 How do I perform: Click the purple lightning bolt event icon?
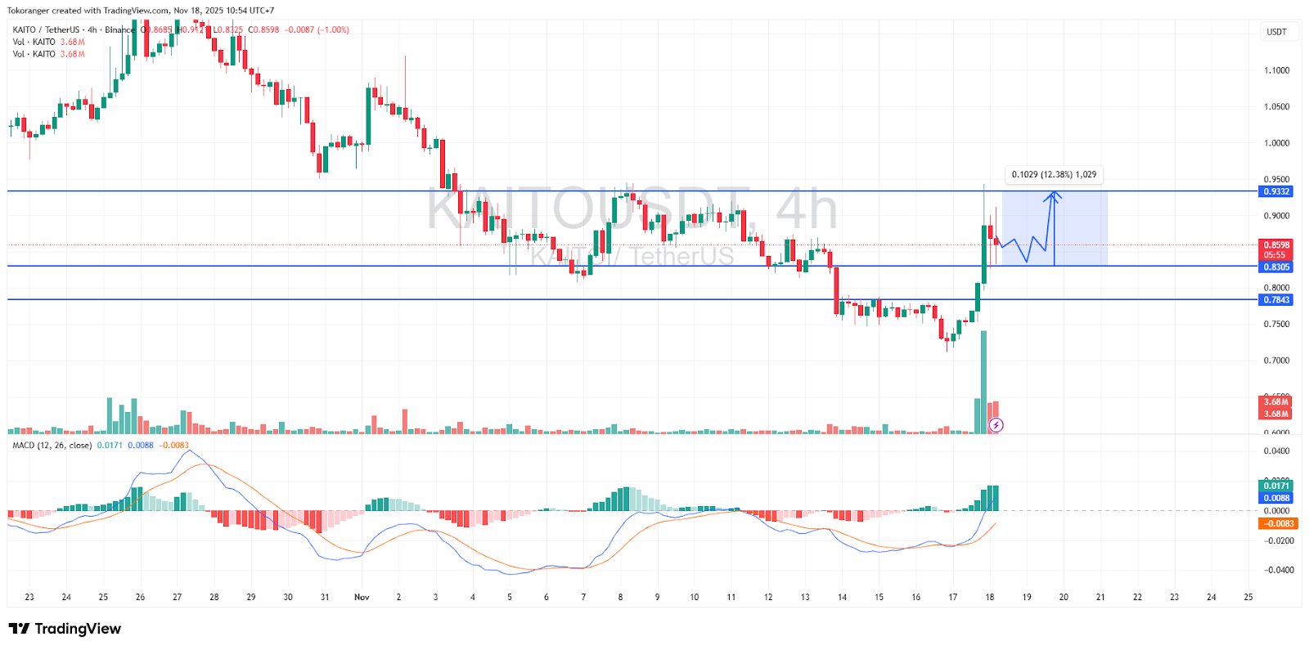[x=996, y=425]
